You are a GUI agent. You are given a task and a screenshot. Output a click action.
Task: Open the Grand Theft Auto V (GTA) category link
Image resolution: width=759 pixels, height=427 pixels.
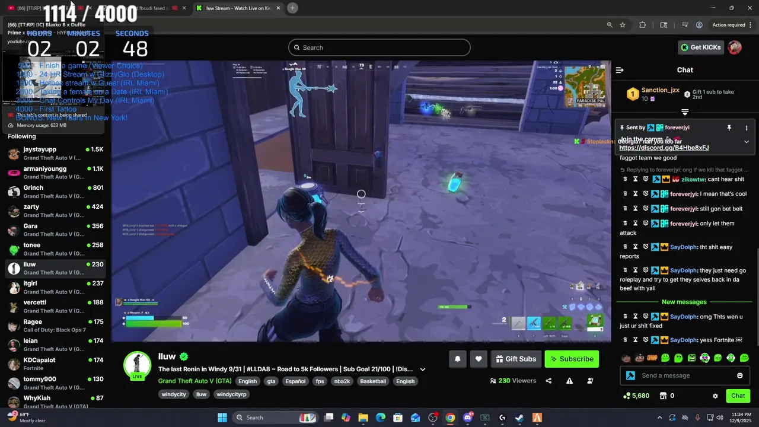195,381
